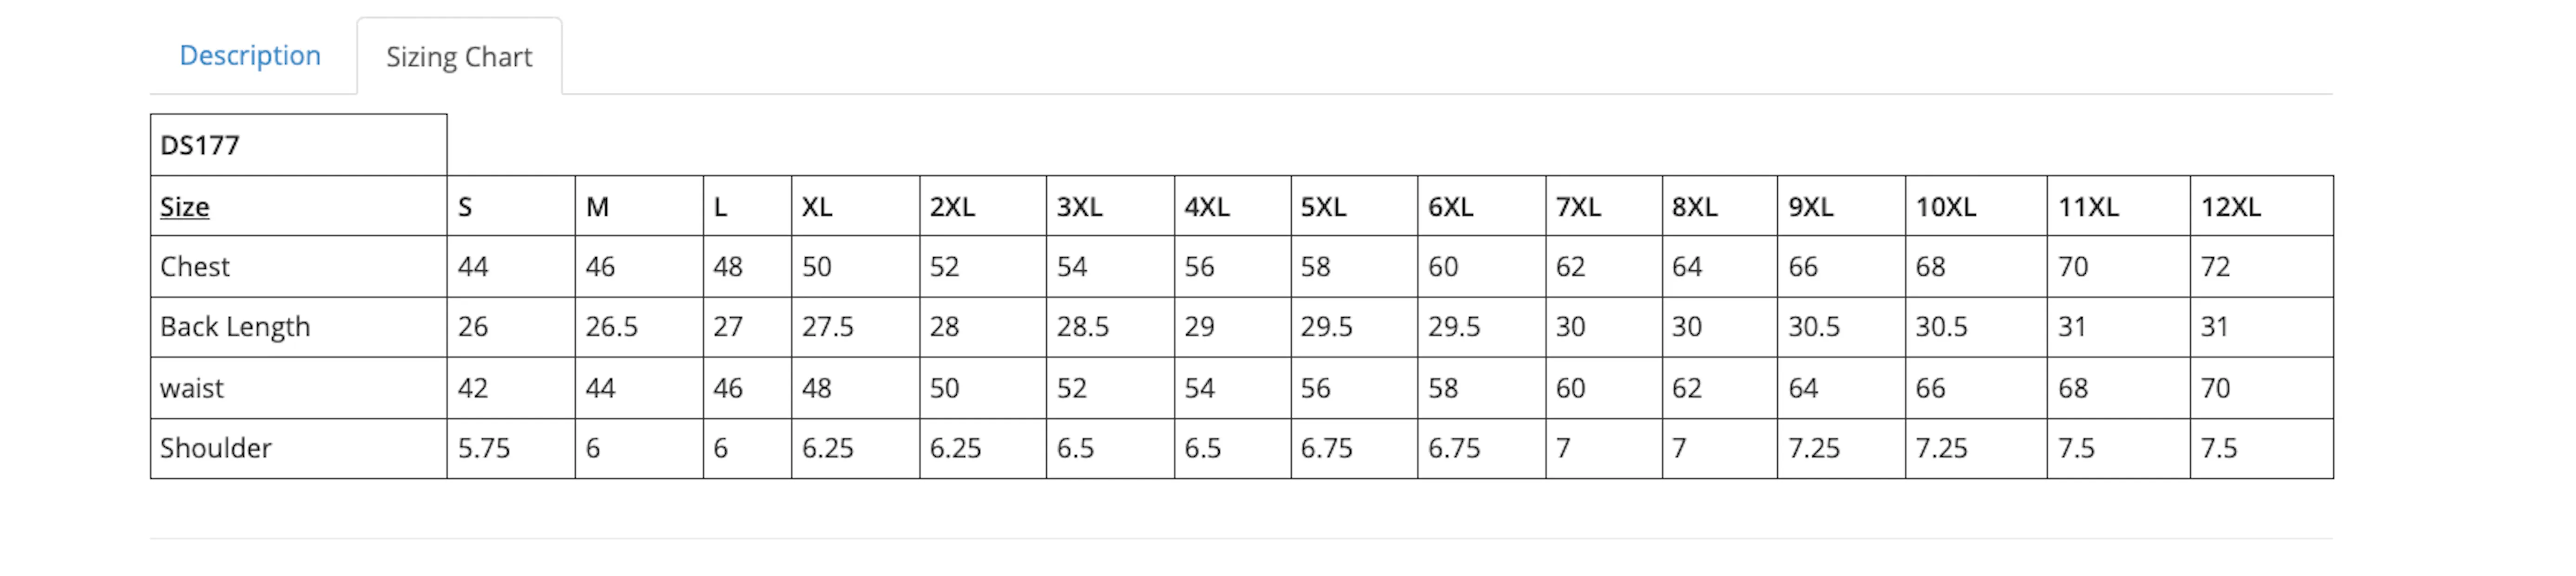2576x576 pixels.
Task: Select the Chest row label
Action: pos(195,267)
